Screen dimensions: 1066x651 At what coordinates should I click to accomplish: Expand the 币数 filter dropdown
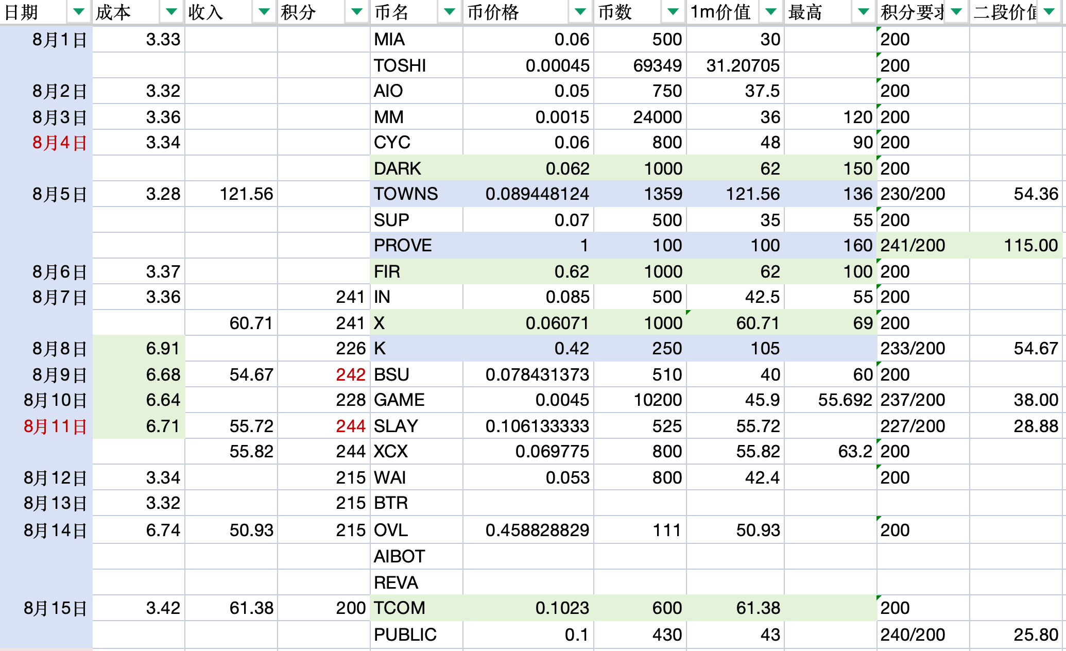coord(673,12)
